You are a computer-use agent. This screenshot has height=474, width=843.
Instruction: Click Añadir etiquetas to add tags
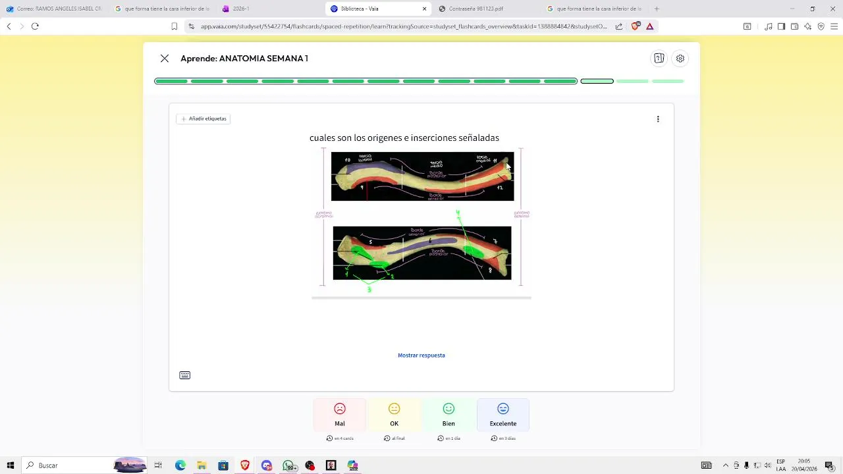tap(204, 118)
